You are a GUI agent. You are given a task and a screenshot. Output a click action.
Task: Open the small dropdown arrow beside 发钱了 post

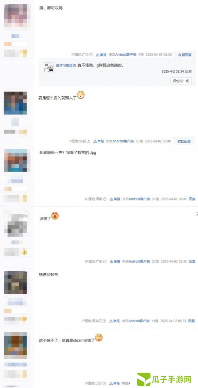coord(197,214)
